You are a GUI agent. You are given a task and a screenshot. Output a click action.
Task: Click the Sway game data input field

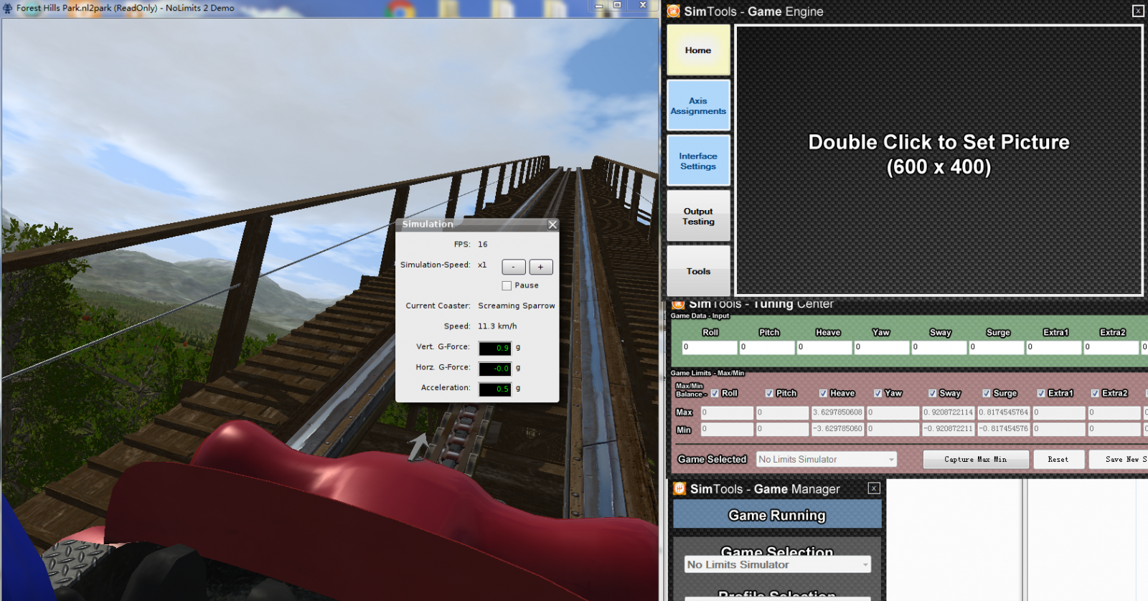coord(938,347)
